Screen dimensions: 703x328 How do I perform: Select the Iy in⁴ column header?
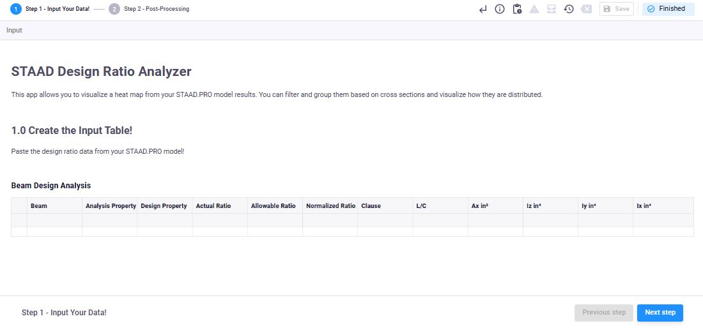606,206
